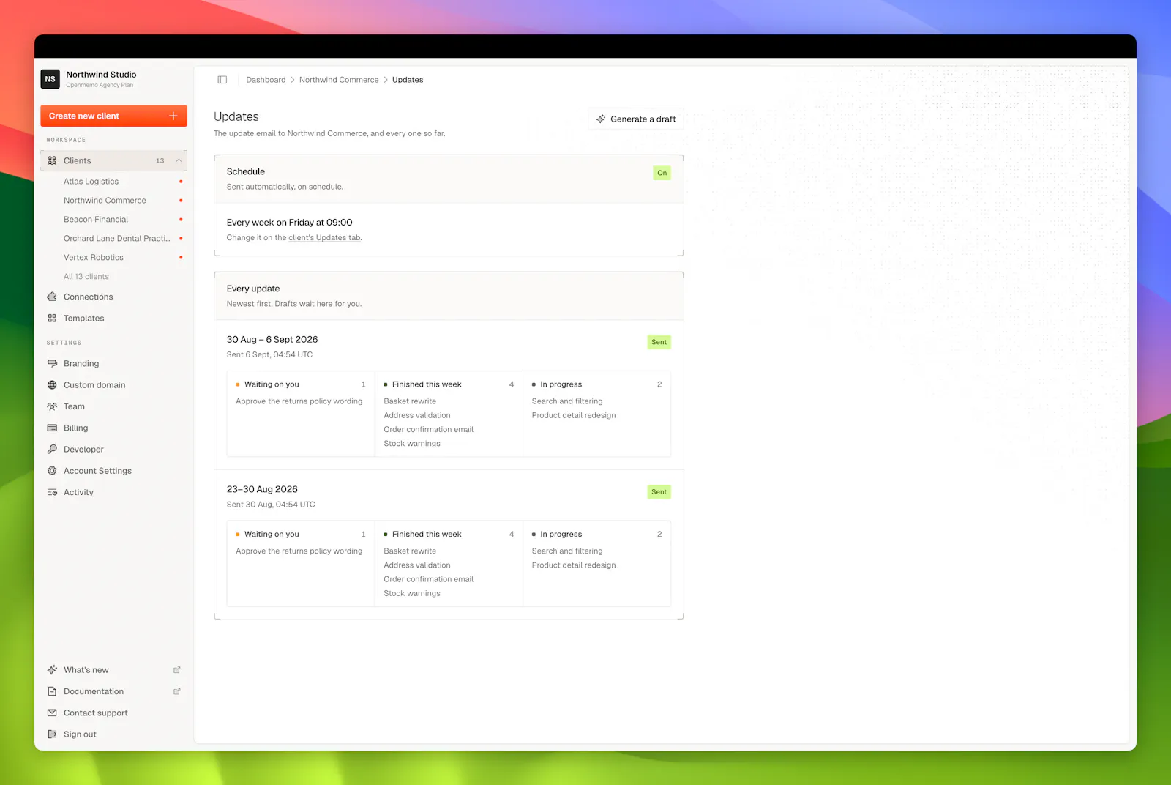Go to Dashboard breadcrumb
This screenshot has width=1171, height=785.
266,80
